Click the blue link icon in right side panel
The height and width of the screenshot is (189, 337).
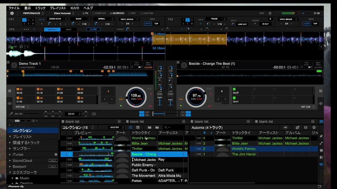click(x=321, y=164)
